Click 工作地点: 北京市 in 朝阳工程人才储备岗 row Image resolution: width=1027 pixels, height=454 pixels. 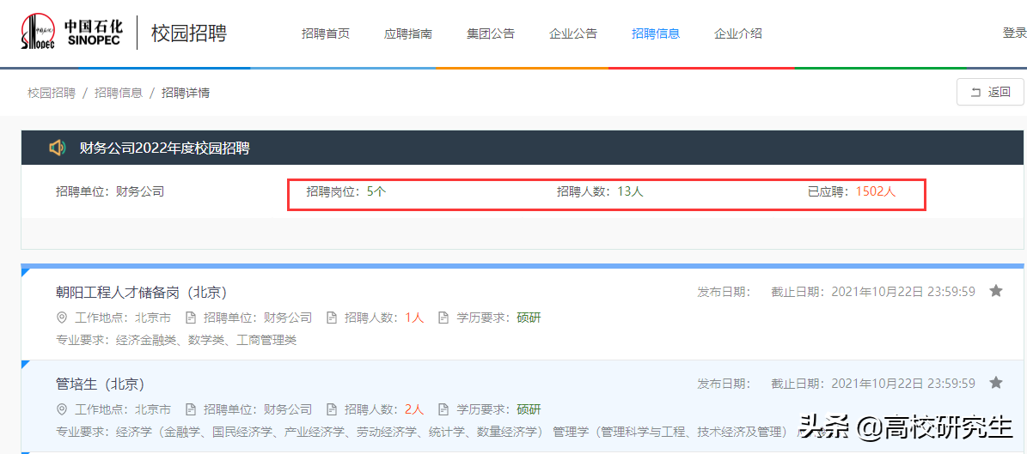[x=123, y=318]
